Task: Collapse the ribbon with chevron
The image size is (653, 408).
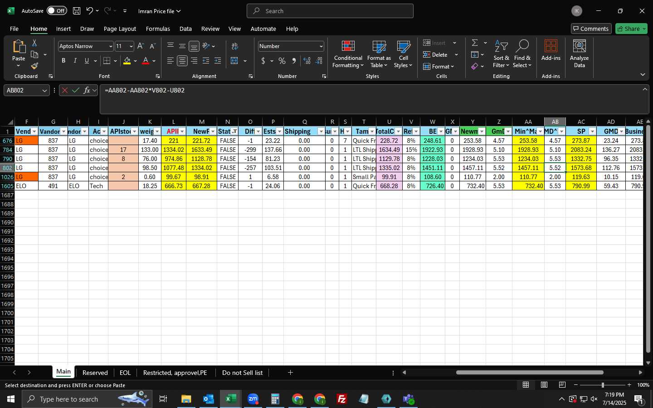Action: coord(643,74)
